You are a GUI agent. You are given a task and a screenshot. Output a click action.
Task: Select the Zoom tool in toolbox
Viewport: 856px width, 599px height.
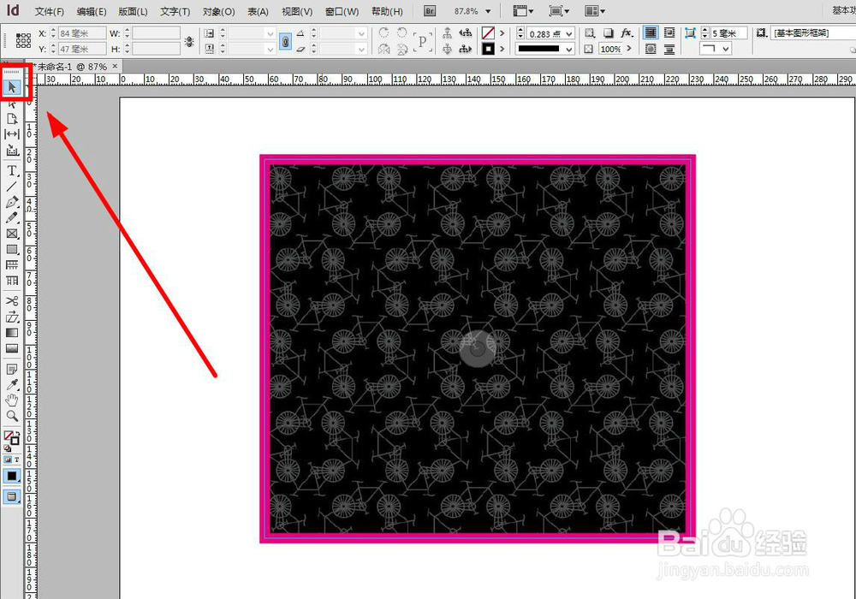(x=12, y=416)
